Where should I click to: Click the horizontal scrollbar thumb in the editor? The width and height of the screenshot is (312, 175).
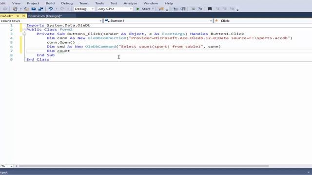pyautogui.click(x=144, y=166)
